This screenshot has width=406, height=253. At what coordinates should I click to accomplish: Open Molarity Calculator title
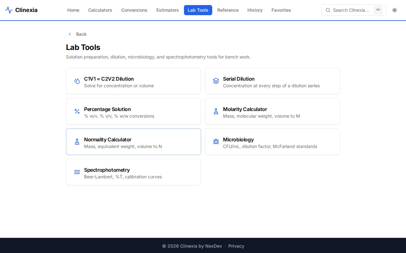coord(245,109)
